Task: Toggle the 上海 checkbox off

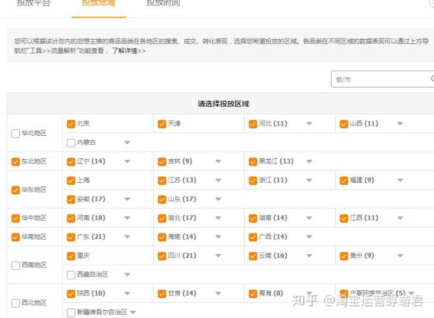Action: click(71, 180)
